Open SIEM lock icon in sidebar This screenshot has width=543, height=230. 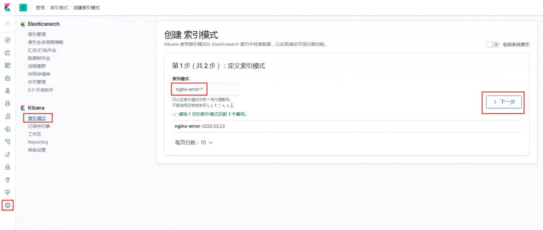pyautogui.click(x=7, y=167)
